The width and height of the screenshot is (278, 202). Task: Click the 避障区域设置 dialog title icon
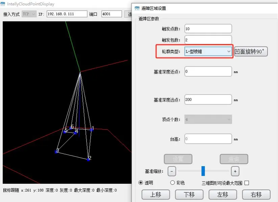click(x=137, y=8)
